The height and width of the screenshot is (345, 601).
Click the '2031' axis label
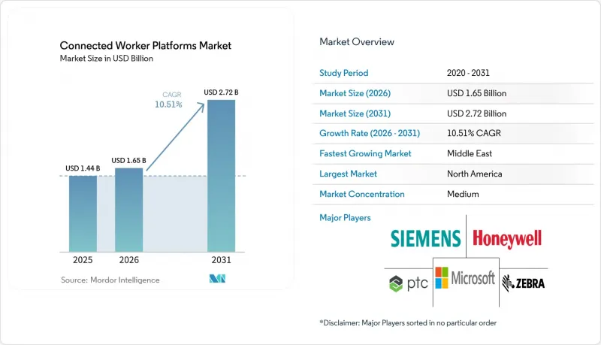[221, 260]
